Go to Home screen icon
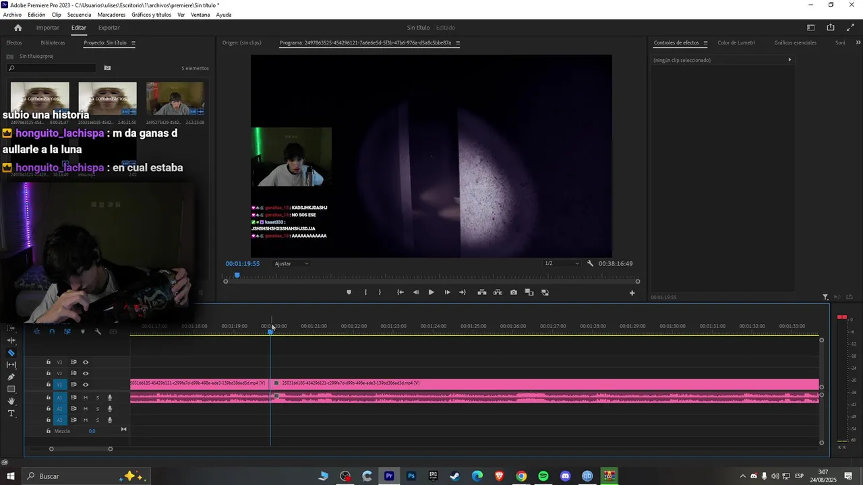This screenshot has height=485, width=863. [x=18, y=28]
